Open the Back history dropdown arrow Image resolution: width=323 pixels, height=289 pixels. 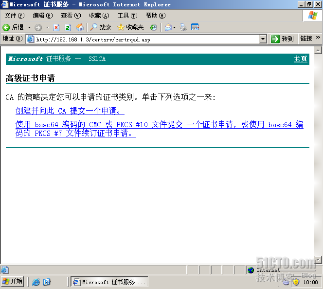29,27
